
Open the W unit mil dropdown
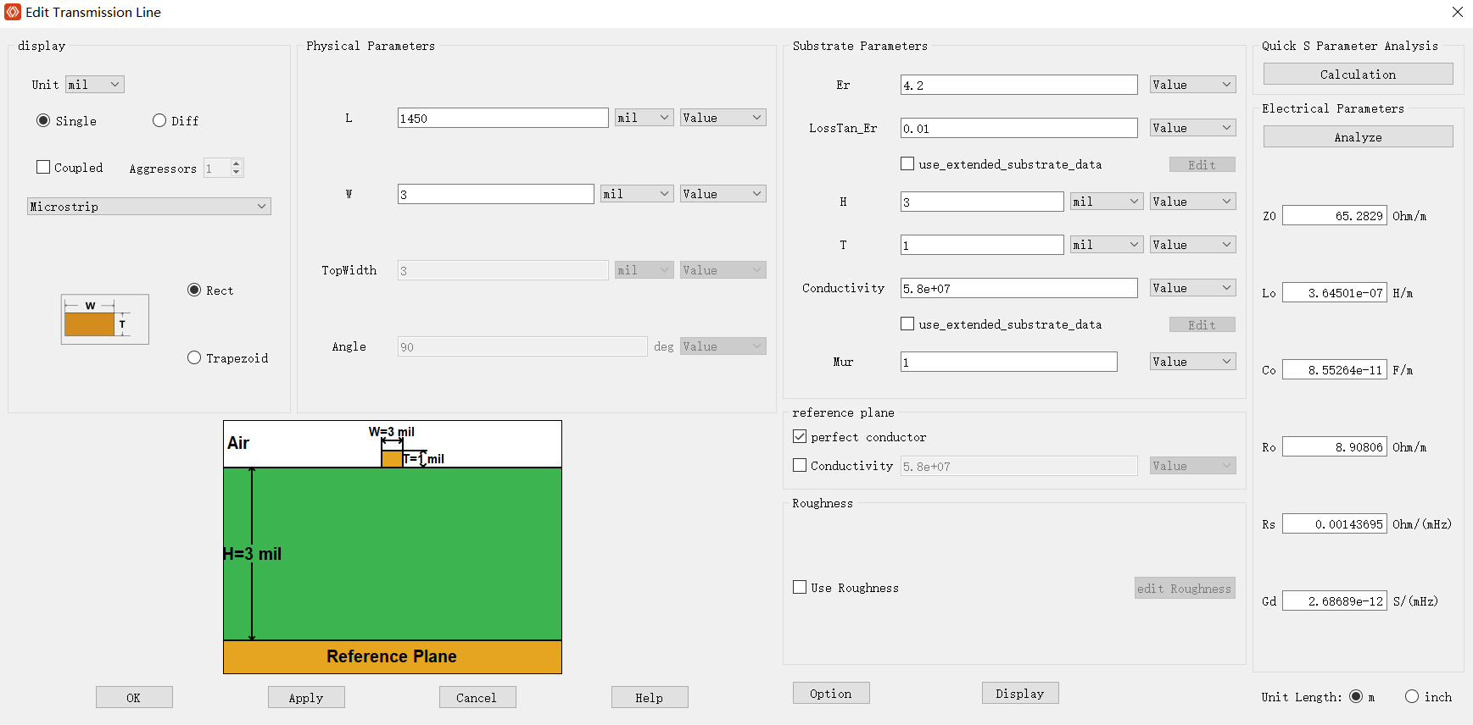pyautogui.click(x=637, y=194)
